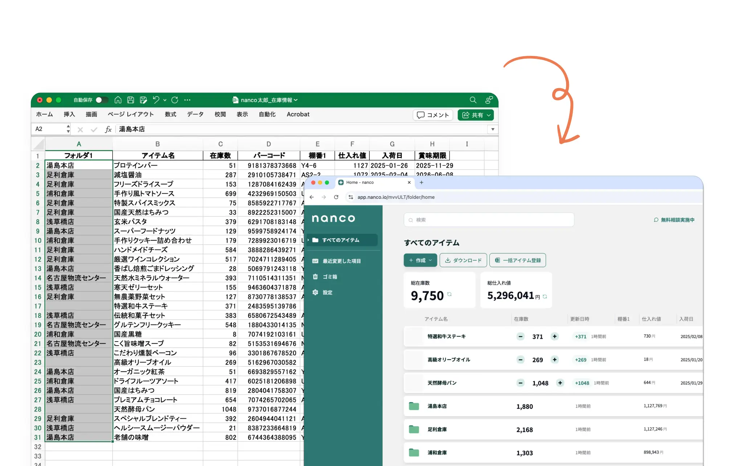Click the 検索 search field in nanco
This screenshot has width=734, height=466.
tap(489, 220)
